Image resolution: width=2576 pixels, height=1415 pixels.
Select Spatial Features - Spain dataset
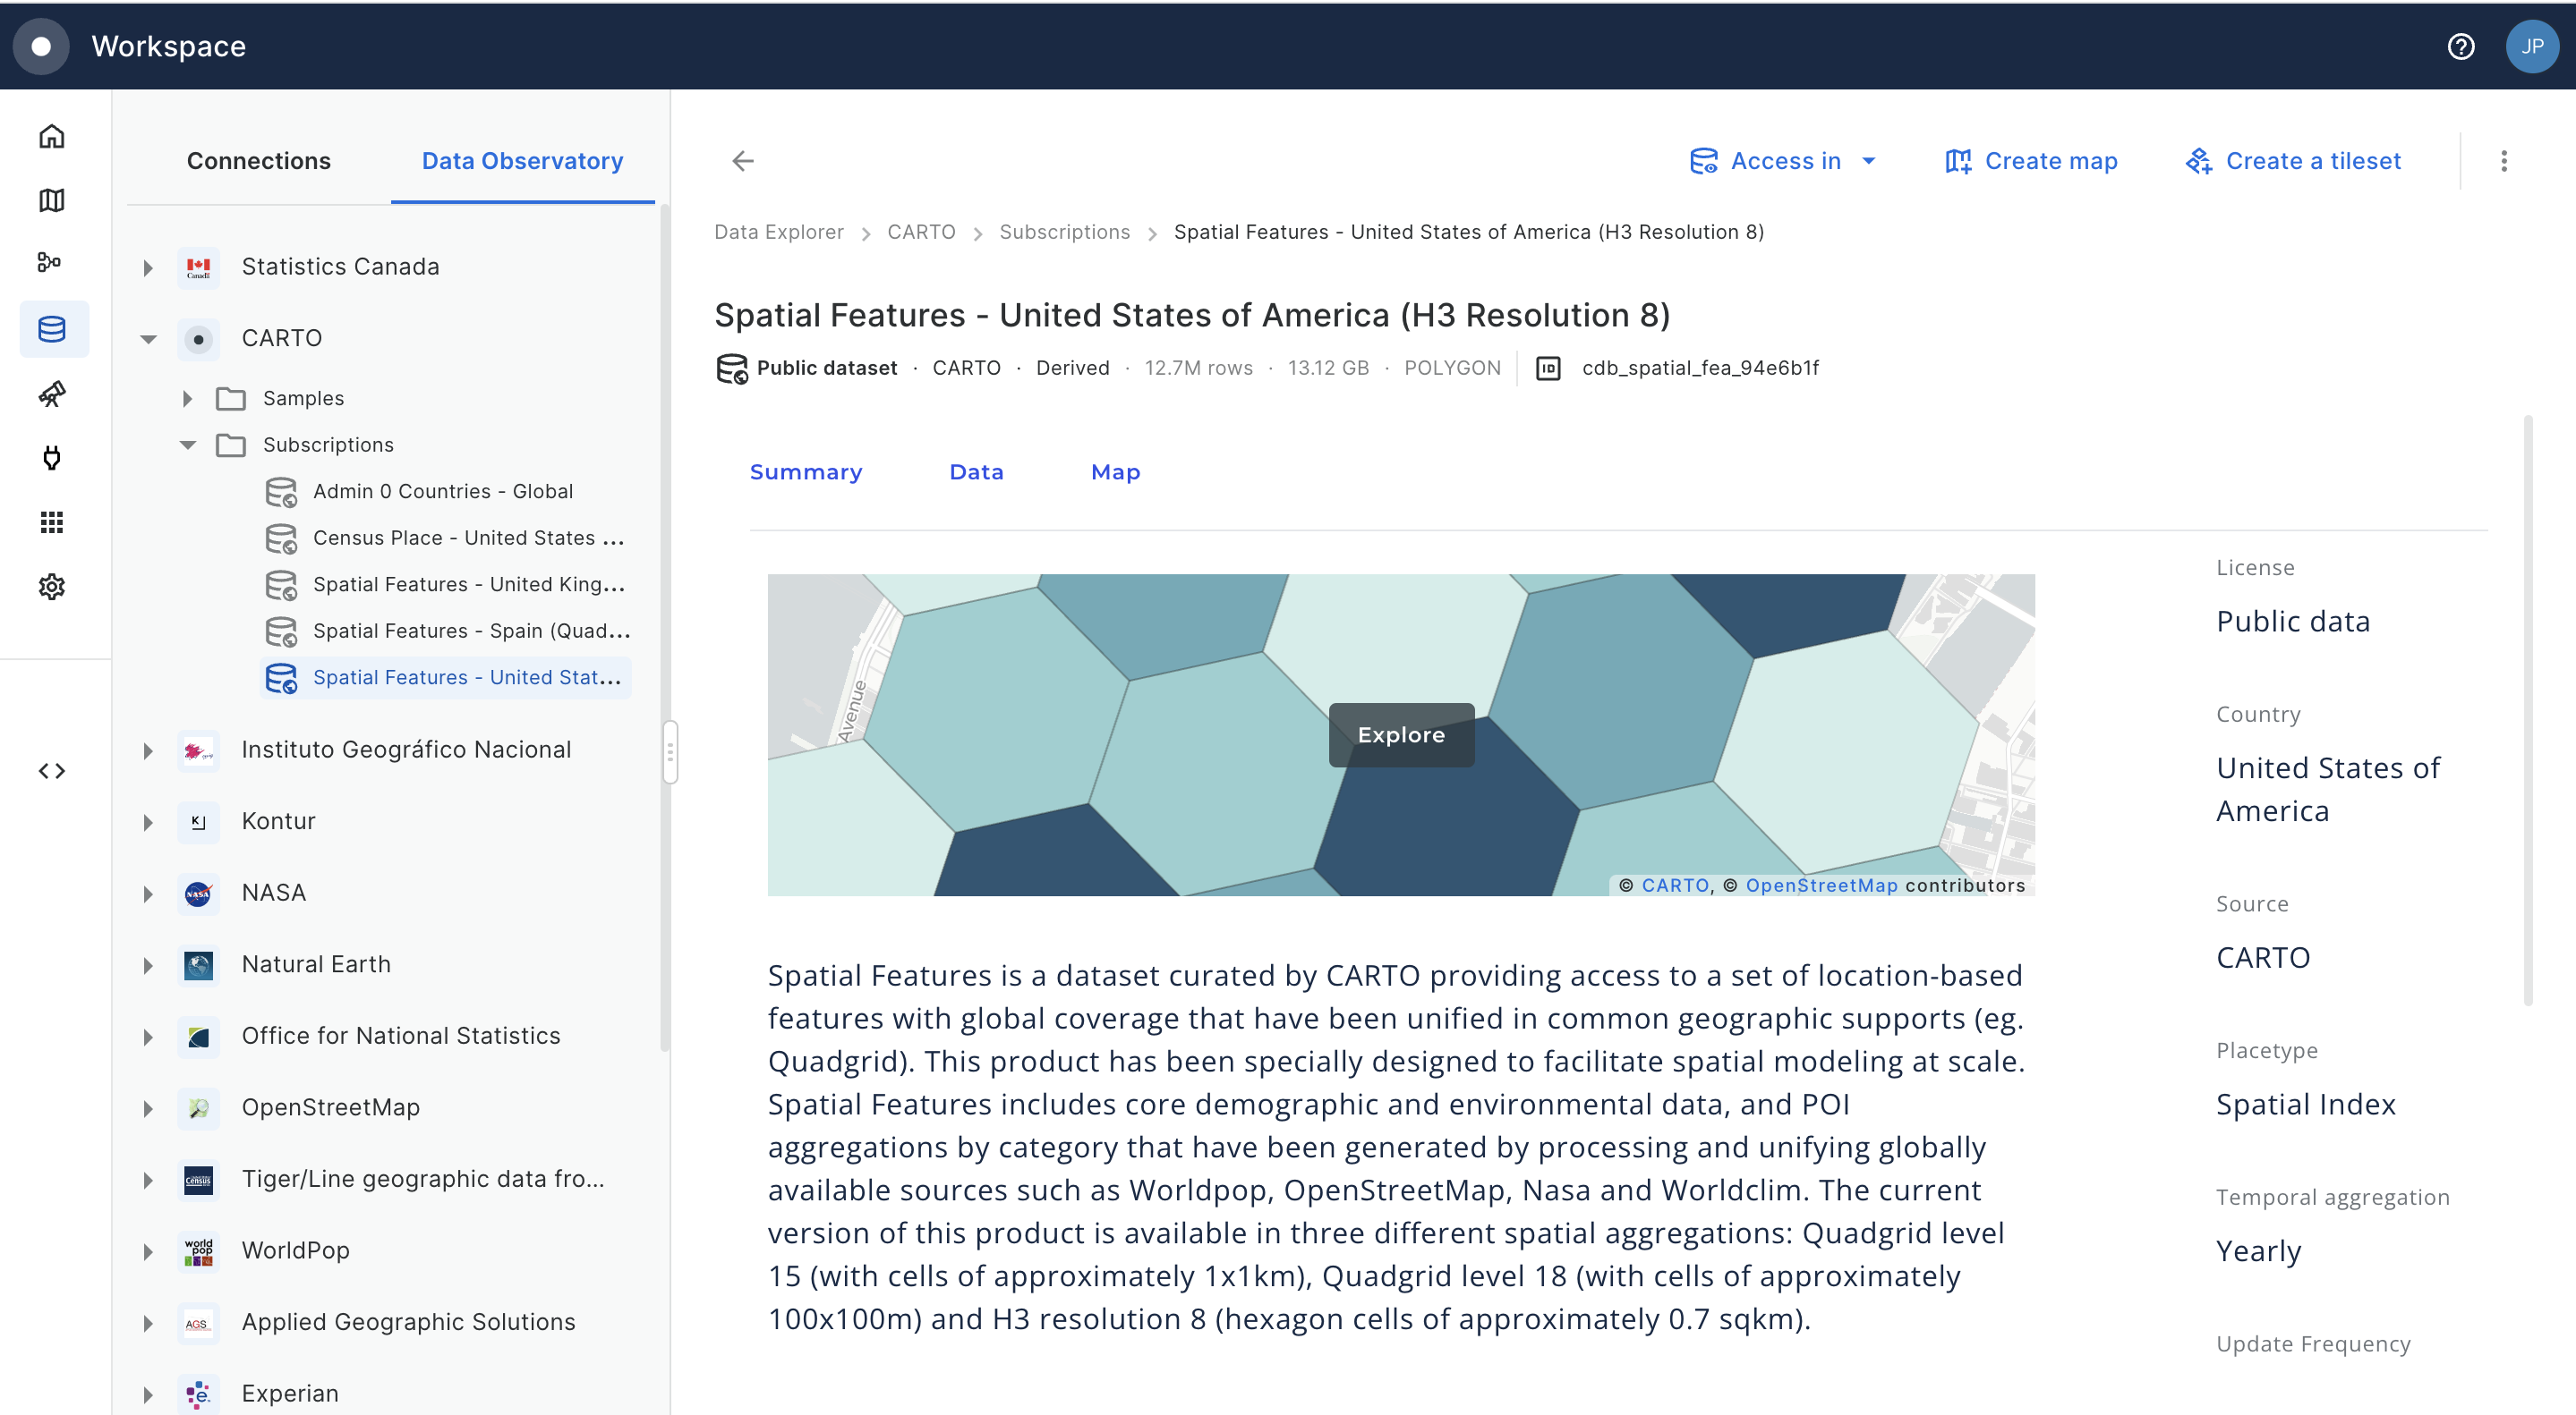446,631
